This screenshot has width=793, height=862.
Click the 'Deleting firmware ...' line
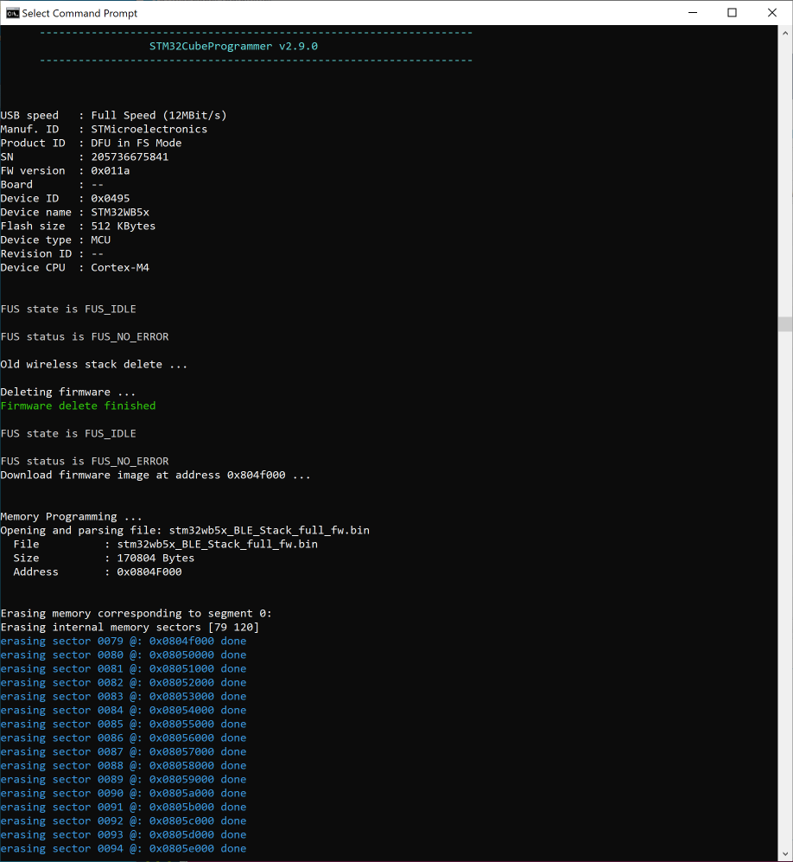tap(68, 392)
